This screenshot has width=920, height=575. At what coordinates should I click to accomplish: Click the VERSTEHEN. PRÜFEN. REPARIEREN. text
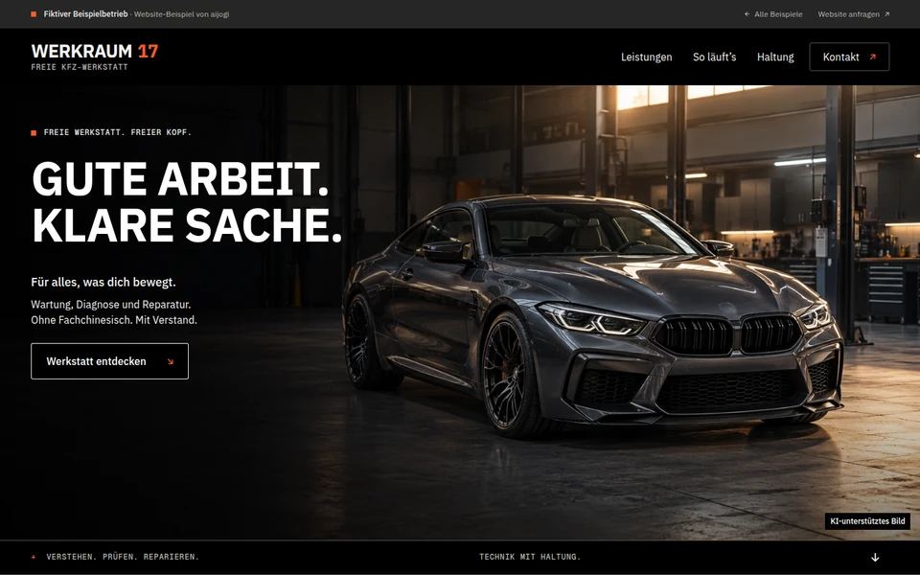click(123, 557)
